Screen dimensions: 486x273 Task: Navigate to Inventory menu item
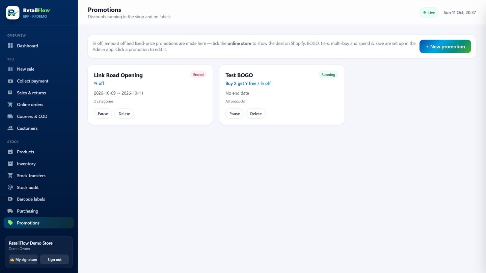coord(39,164)
